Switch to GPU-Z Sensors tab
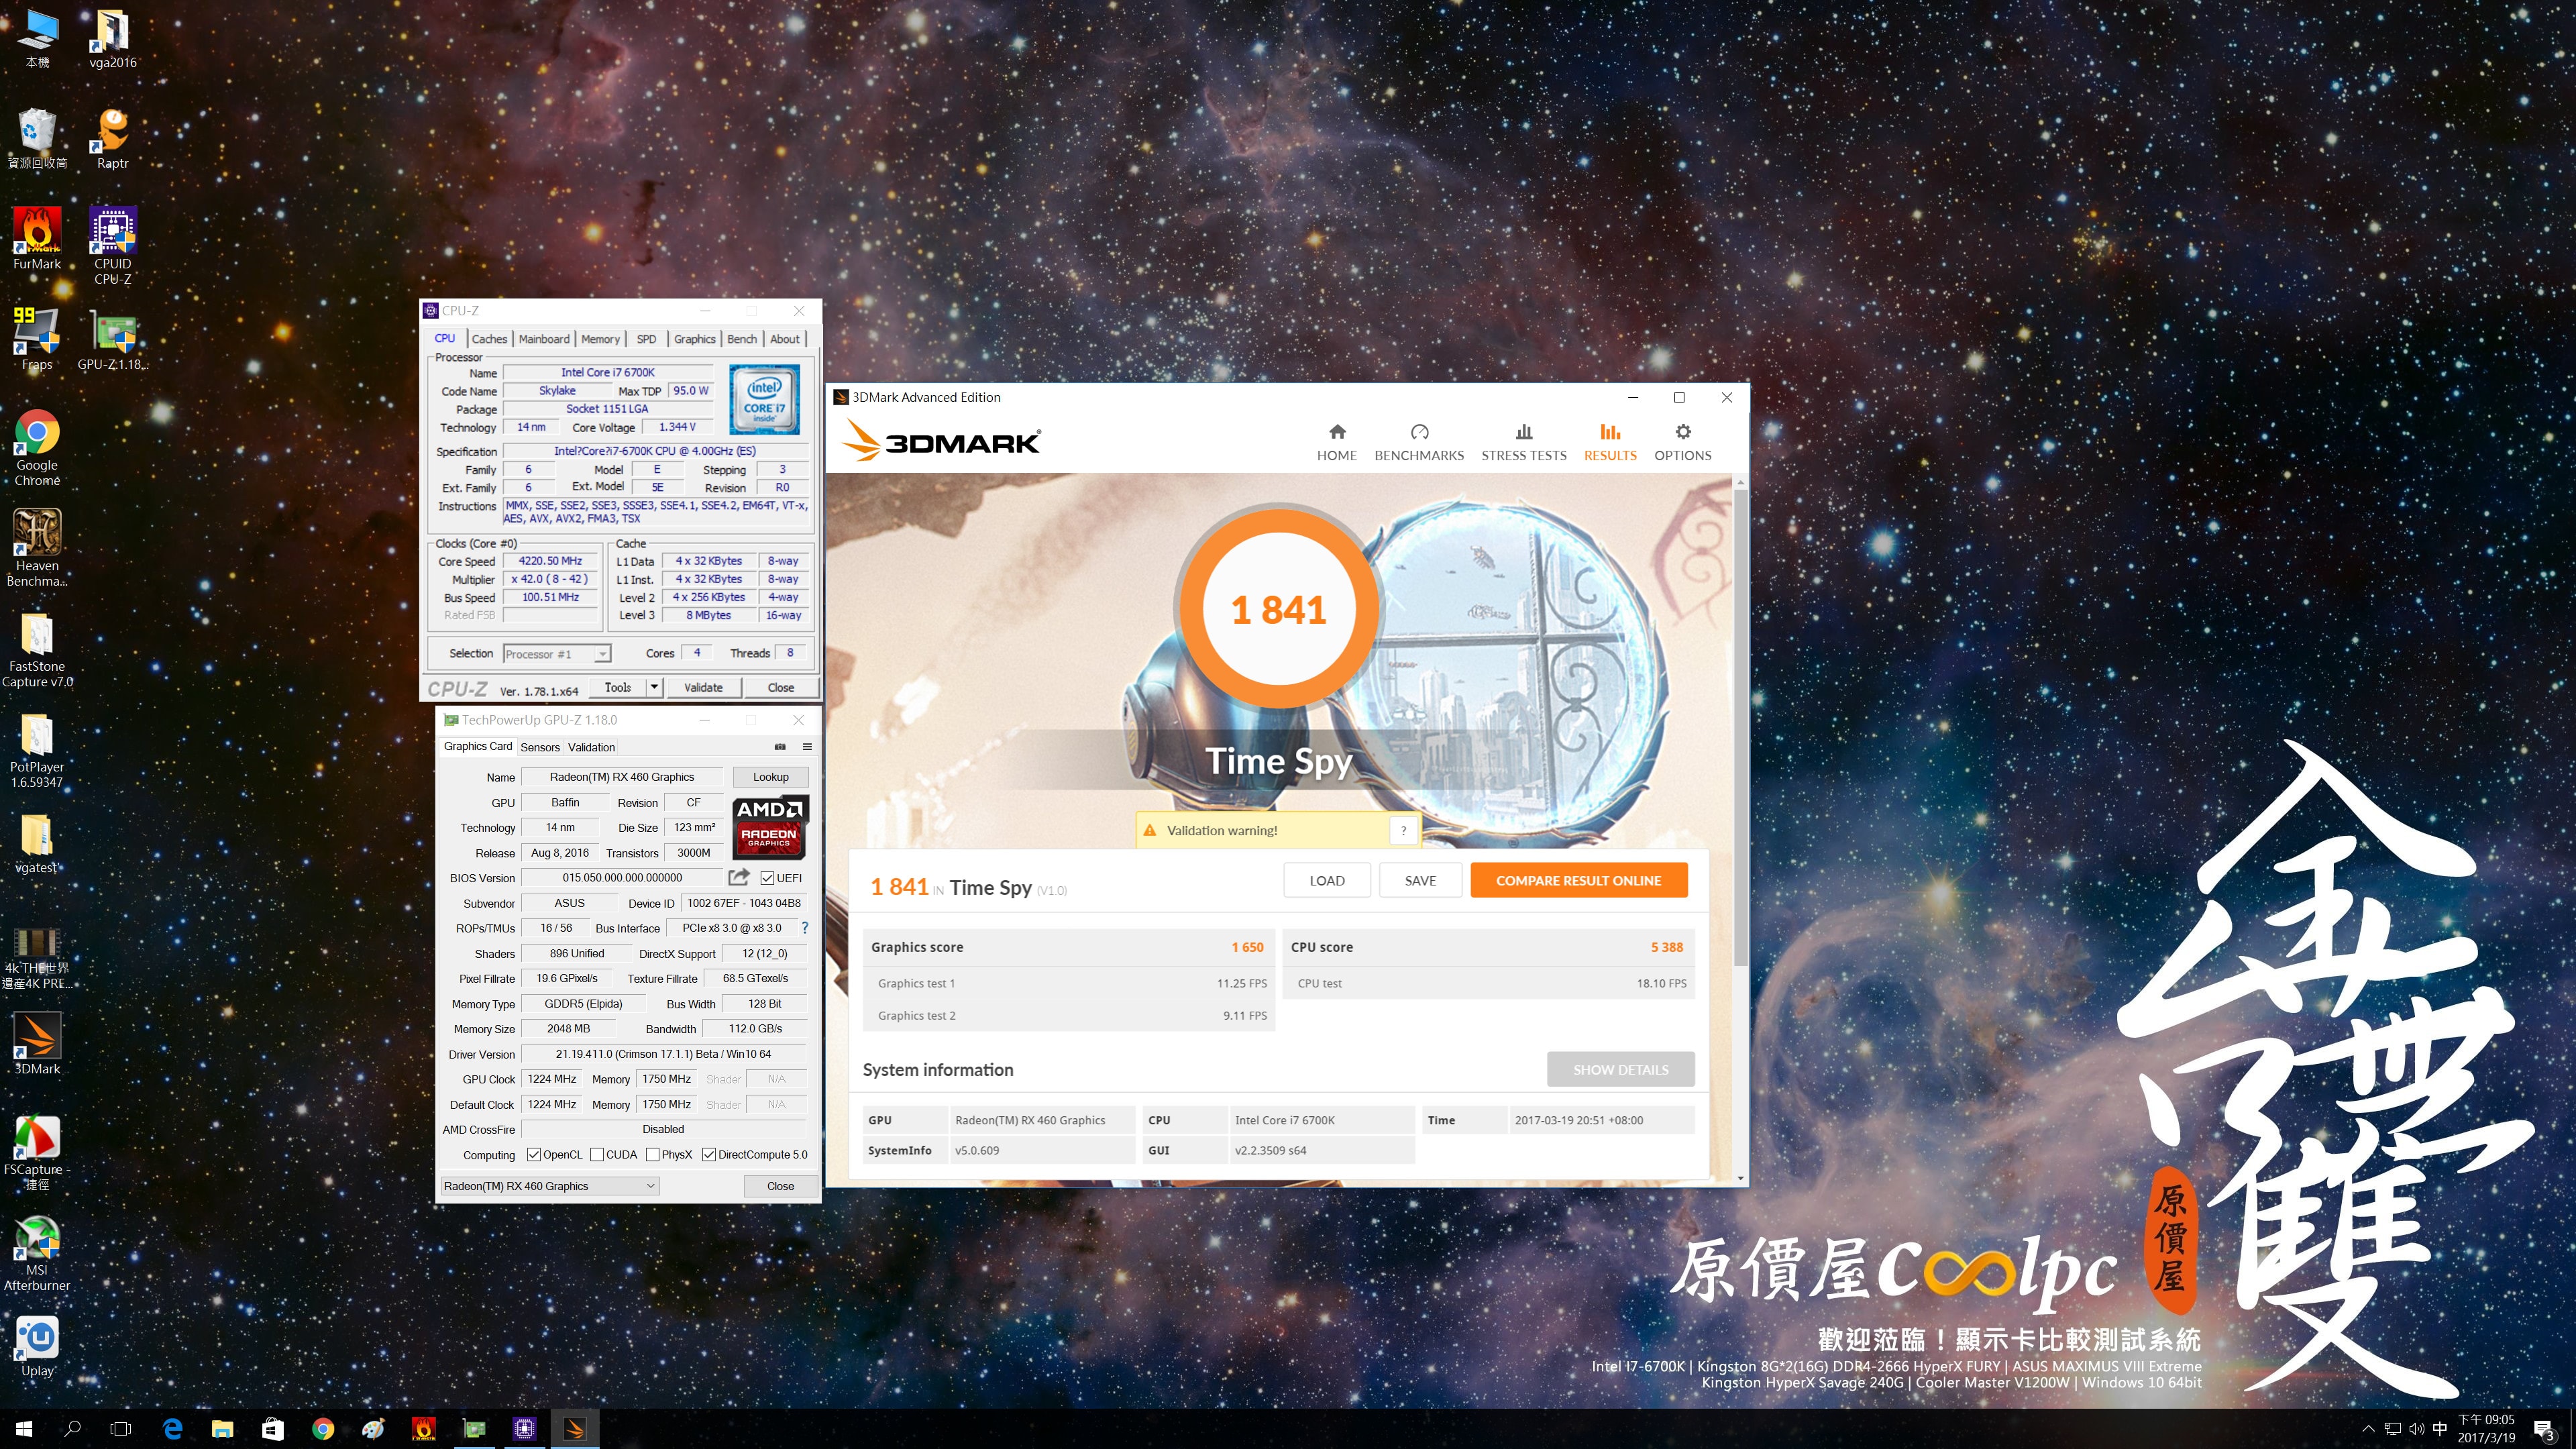The width and height of the screenshot is (2576, 1449). [x=540, y=747]
